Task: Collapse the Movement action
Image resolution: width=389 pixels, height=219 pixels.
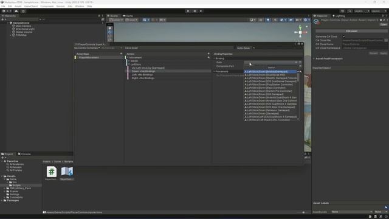Action: click(128, 58)
